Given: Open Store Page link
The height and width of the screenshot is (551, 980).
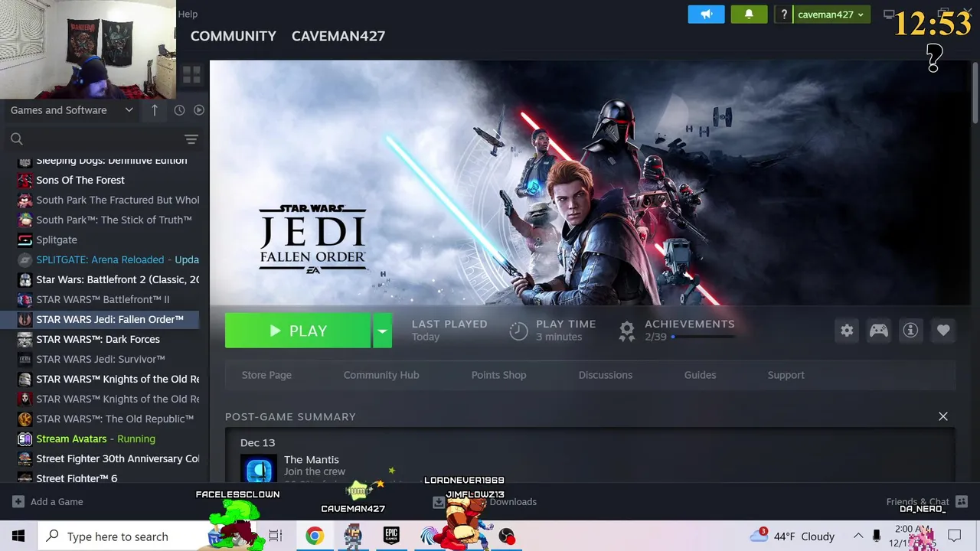Looking at the screenshot, I should pos(266,375).
